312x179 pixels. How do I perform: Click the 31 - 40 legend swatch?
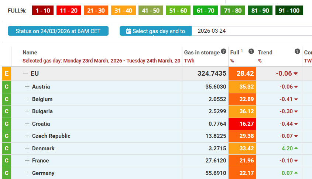pos(123,10)
